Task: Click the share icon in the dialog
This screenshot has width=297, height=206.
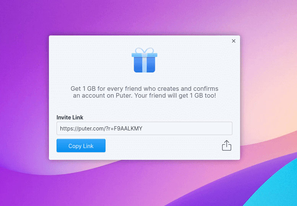Action: (x=227, y=145)
